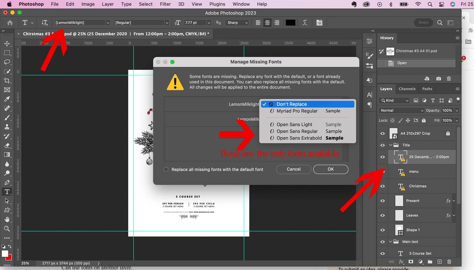Select the Gradient tool
This screenshot has width=474, height=270.
click(x=7, y=155)
